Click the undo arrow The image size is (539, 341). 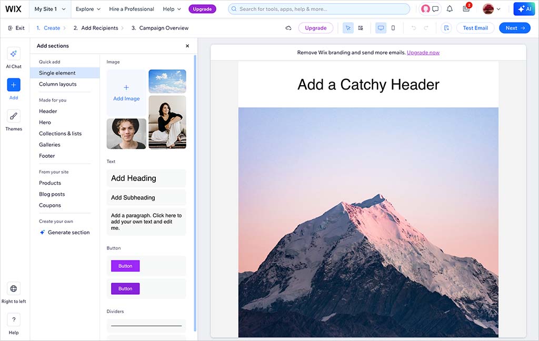(x=414, y=28)
